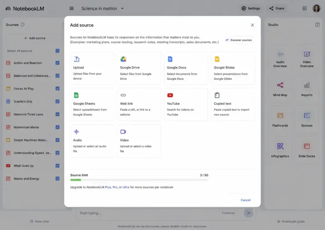
Task: Open the Google apps grid
Action: tap(304, 8)
